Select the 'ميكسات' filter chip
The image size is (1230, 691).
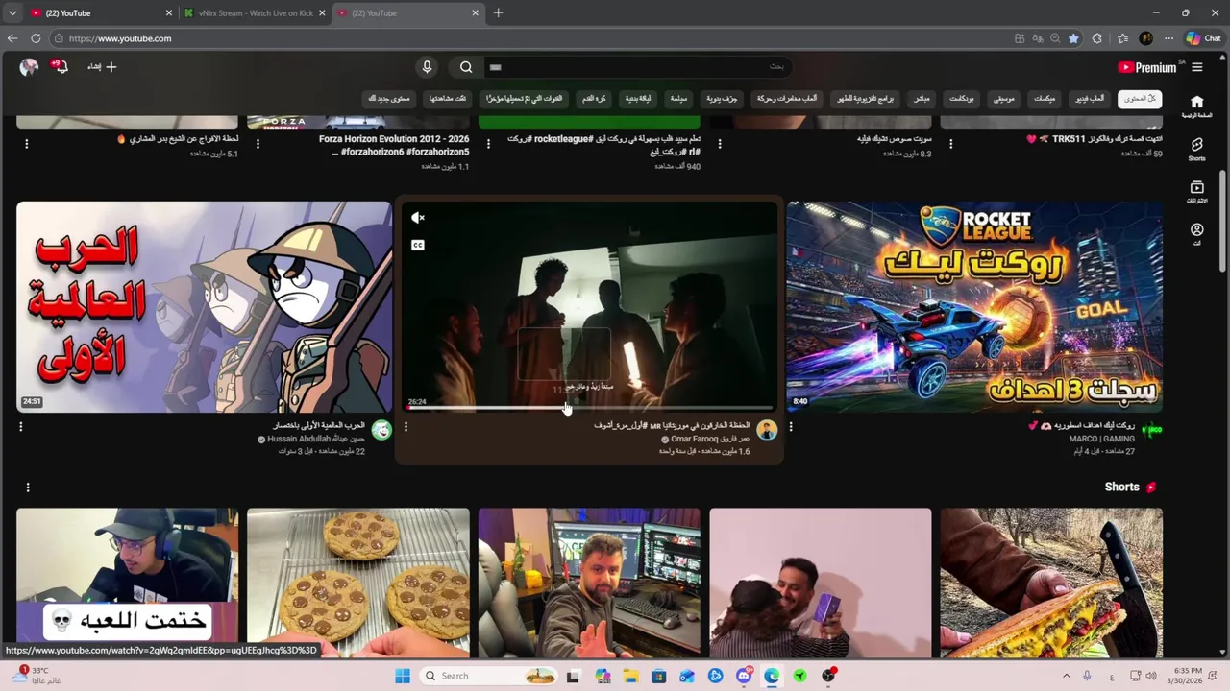pyautogui.click(x=1045, y=99)
